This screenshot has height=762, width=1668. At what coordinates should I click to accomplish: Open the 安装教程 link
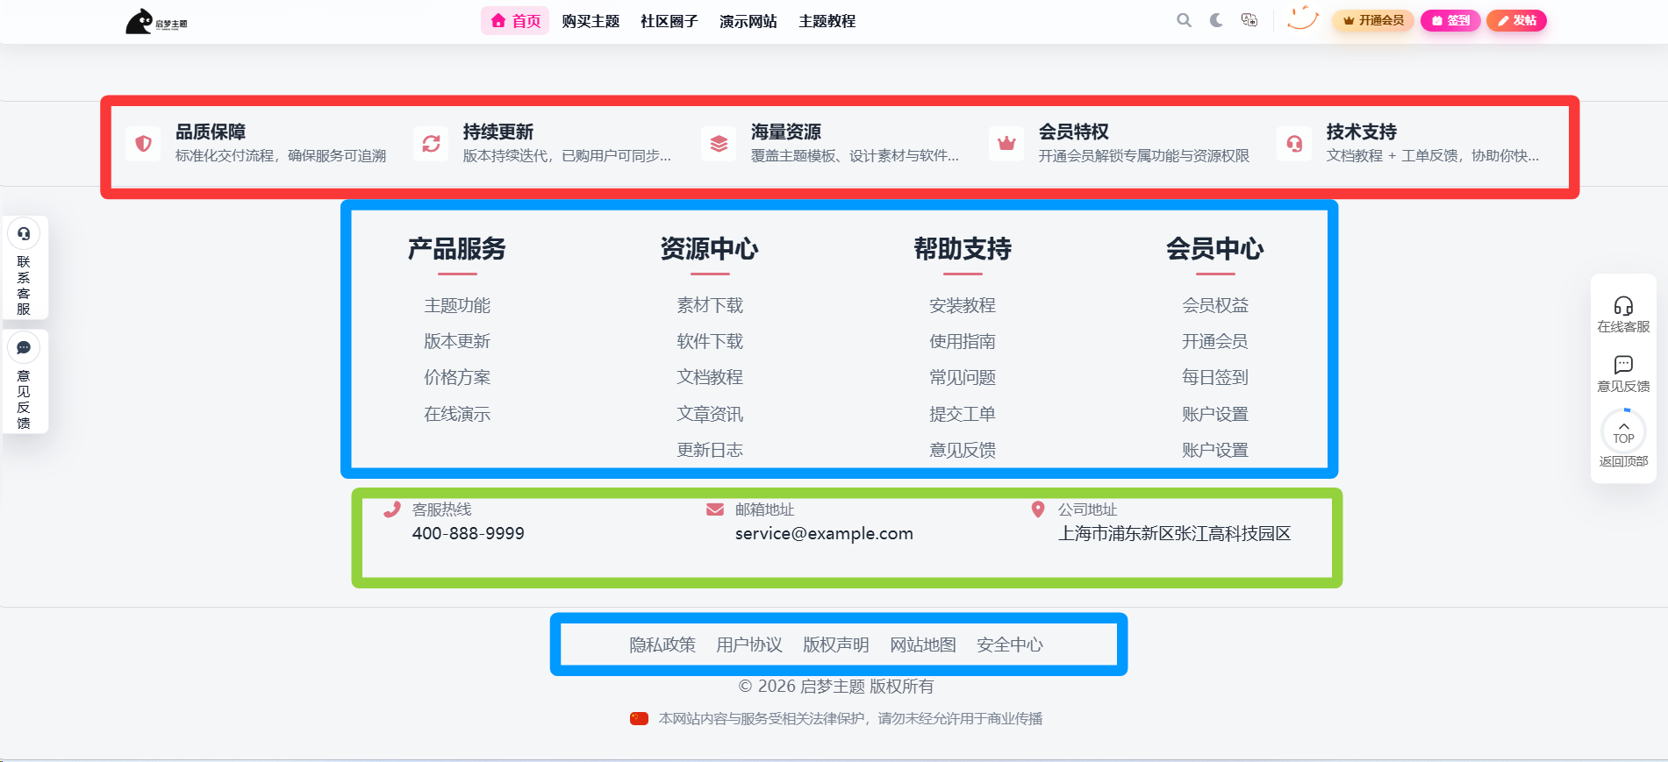tap(963, 305)
